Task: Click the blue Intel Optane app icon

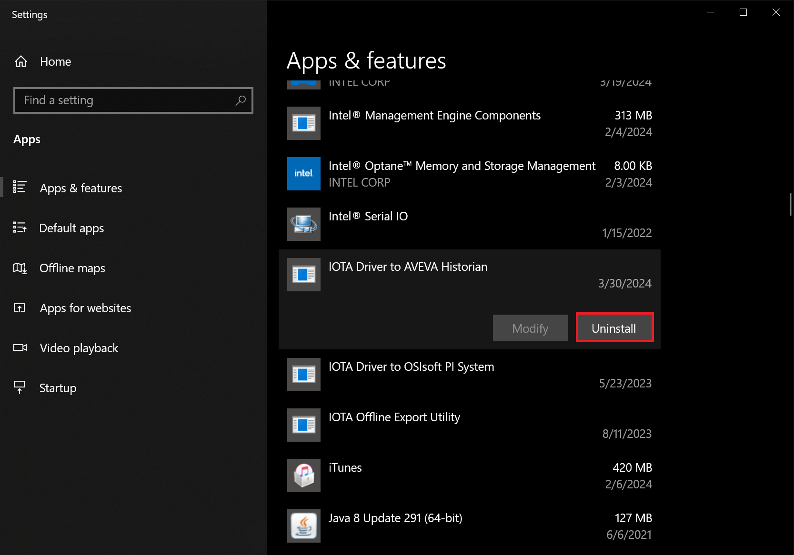Action: 304,174
